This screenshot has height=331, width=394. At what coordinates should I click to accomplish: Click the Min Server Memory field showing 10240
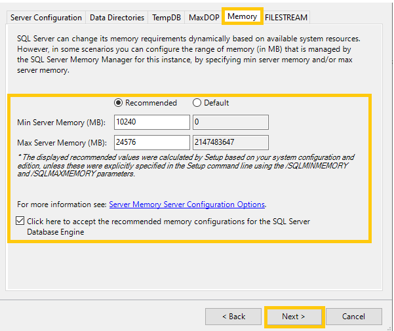click(151, 122)
